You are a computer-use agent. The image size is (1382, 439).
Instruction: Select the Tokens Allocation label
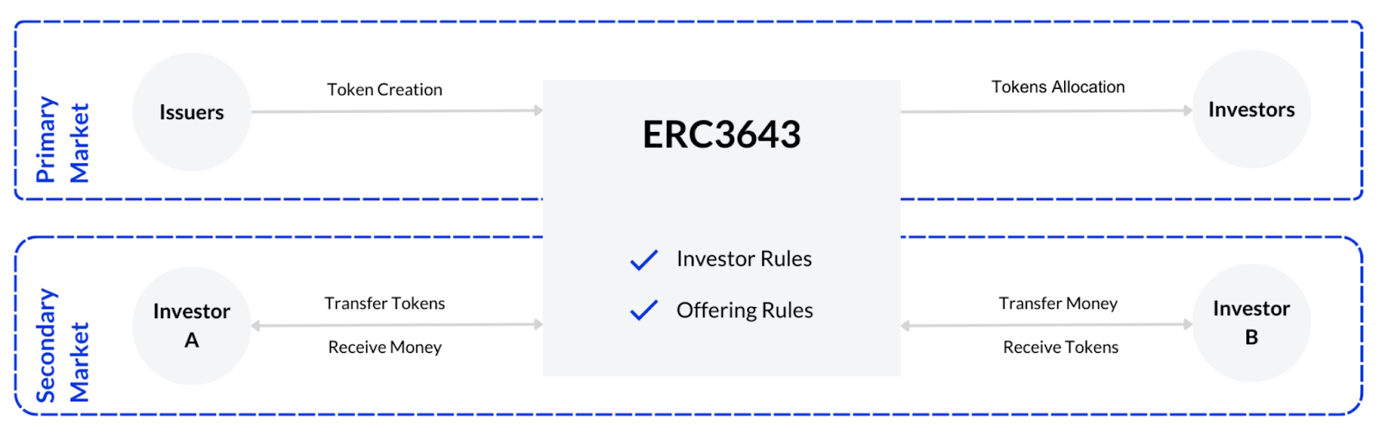click(1058, 87)
